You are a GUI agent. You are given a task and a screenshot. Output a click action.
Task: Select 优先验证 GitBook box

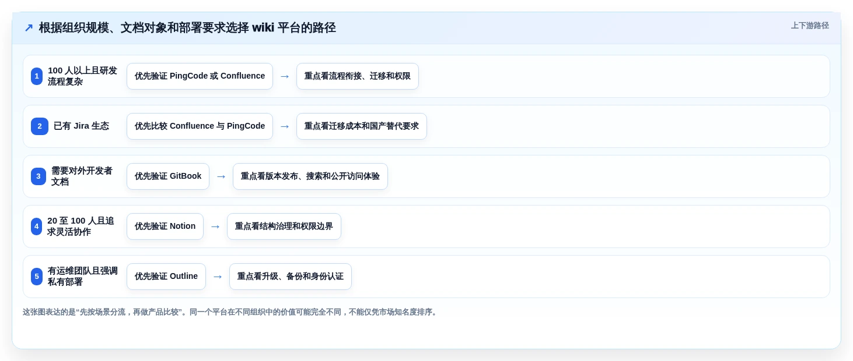coord(168,176)
